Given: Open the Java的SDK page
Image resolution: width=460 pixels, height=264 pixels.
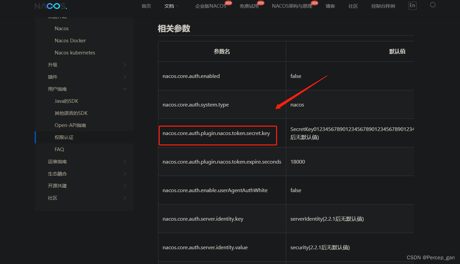Looking at the screenshot, I should [66, 101].
